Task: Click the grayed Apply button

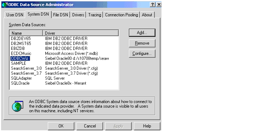Action: tap(118, 126)
